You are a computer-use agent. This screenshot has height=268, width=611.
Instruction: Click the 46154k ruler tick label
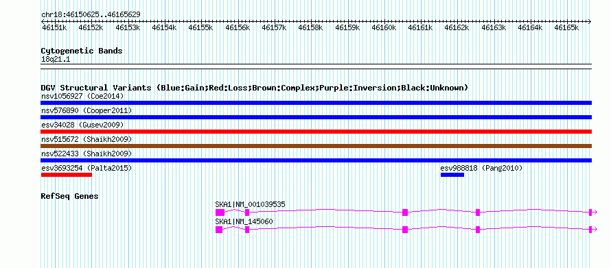click(164, 27)
